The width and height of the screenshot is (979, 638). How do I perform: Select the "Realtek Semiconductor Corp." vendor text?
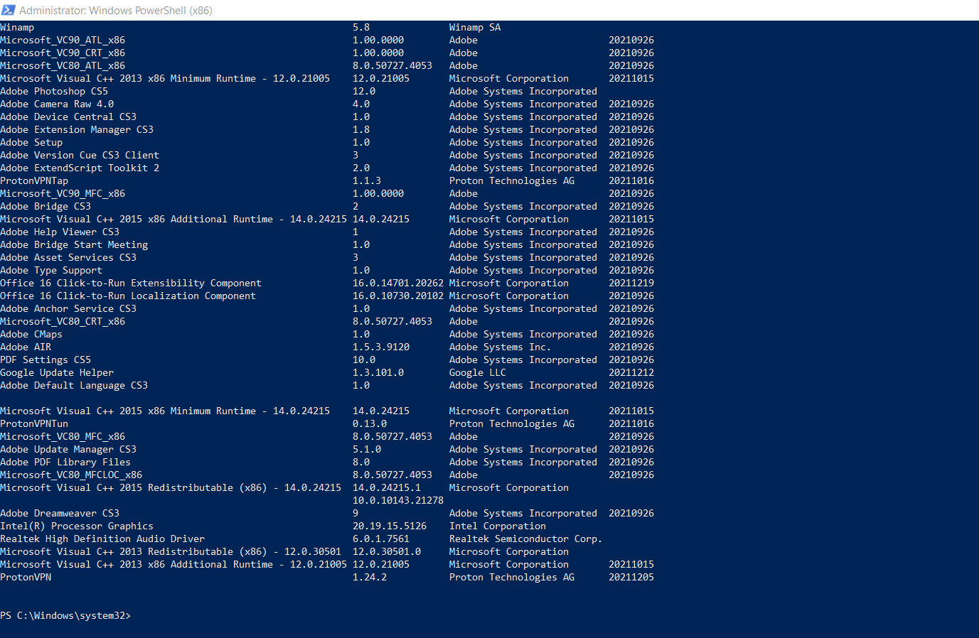click(526, 539)
